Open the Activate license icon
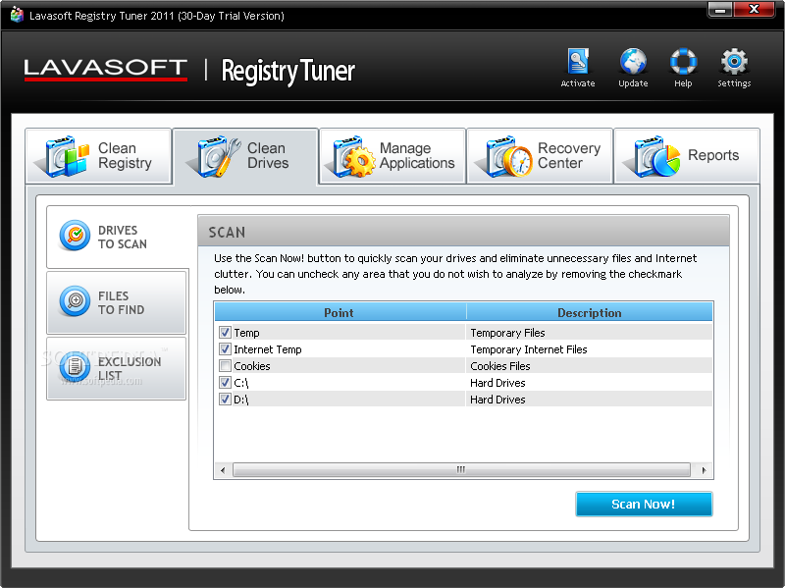Image resolution: width=785 pixels, height=588 pixels. (x=578, y=62)
